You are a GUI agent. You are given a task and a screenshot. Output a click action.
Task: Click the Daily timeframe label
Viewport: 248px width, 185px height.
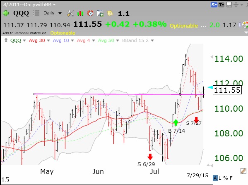click(49, 13)
